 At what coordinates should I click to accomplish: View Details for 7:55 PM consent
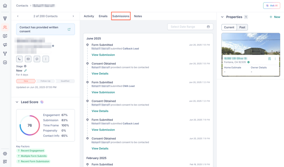coord(100,73)
